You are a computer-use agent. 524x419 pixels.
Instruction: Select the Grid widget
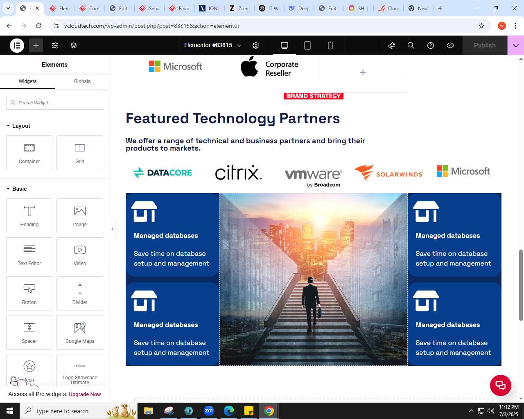point(80,153)
